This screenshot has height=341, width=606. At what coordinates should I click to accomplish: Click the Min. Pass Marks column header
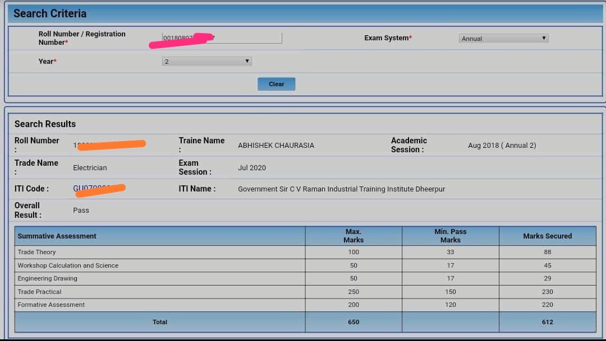point(450,235)
